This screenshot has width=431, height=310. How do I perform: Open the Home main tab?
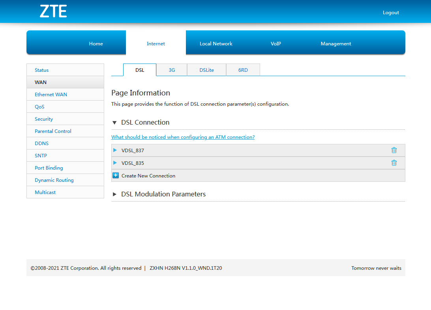[x=96, y=44]
